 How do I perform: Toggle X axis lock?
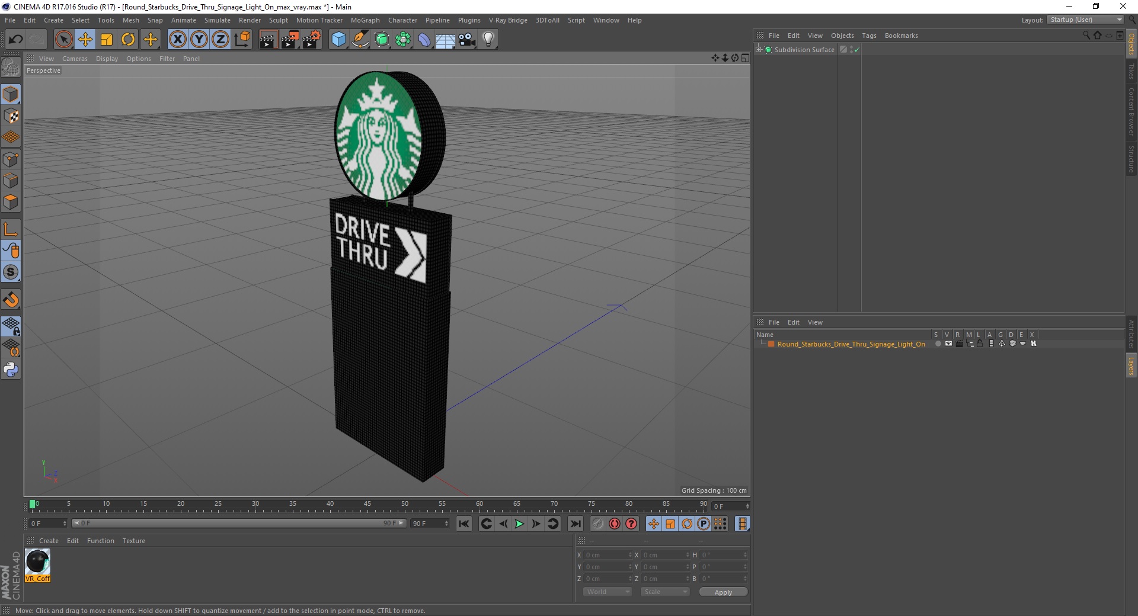[x=177, y=40]
